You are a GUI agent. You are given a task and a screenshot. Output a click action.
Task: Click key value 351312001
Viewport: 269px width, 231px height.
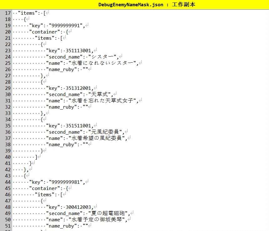click(79, 88)
